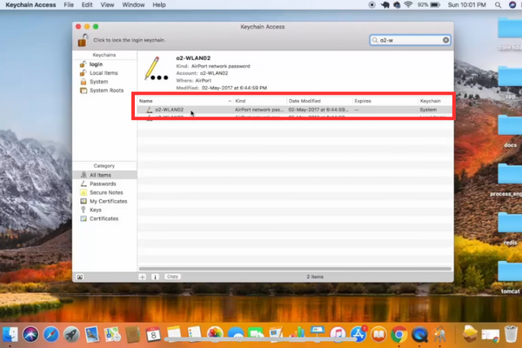Viewport: 522px width, 348px height.
Task: Sort by the Name column header
Action: [x=185, y=101]
